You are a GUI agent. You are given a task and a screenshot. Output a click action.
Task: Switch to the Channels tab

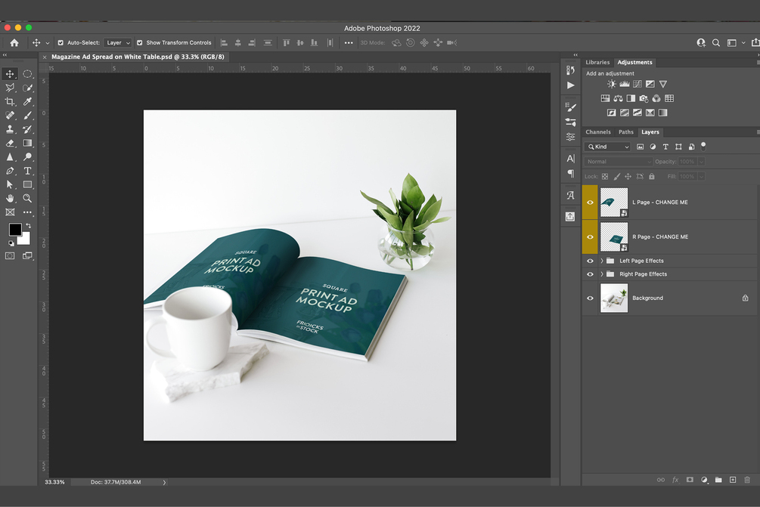point(597,131)
